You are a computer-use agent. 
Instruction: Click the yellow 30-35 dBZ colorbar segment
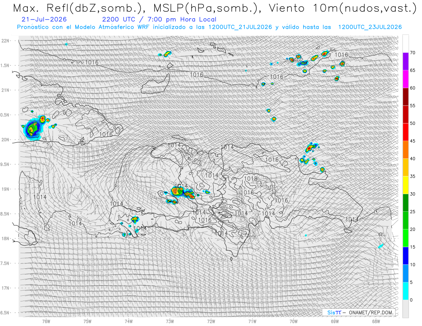click(405, 185)
